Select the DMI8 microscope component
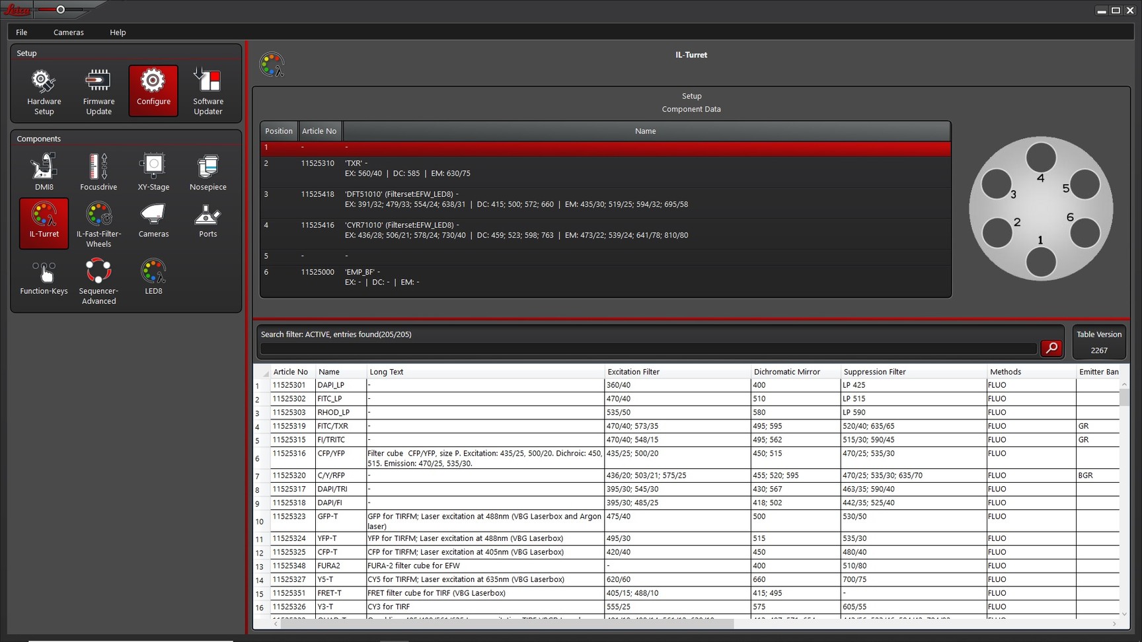This screenshot has height=642, width=1142. point(44,172)
